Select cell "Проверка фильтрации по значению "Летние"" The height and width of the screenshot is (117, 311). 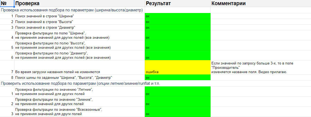79,92
